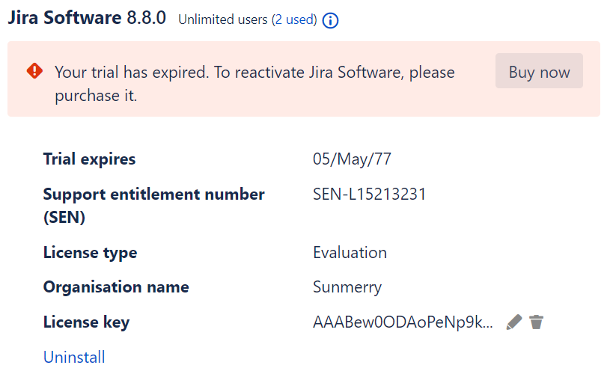Click the License key label

[x=86, y=322]
